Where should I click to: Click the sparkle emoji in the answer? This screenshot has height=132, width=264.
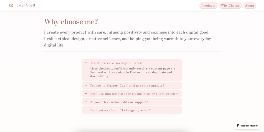[111, 76]
